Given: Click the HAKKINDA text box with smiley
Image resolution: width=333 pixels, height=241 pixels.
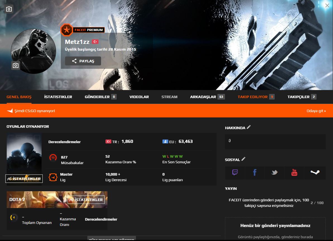Looking at the screenshot, I should [275, 141].
